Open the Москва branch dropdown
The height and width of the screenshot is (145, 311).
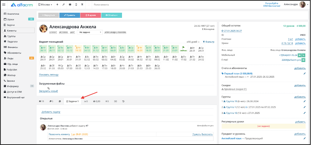pos(45,4)
